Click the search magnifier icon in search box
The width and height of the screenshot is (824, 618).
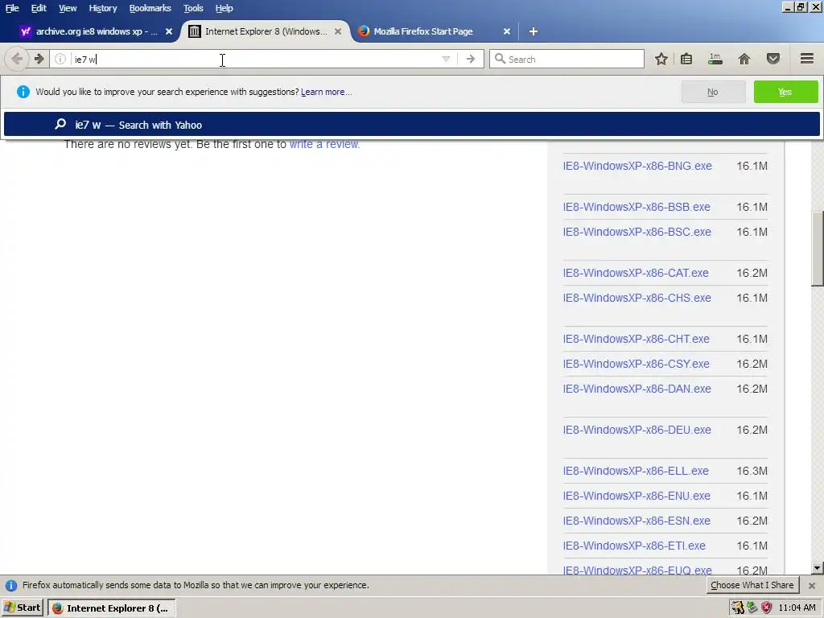pyautogui.click(x=500, y=59)
